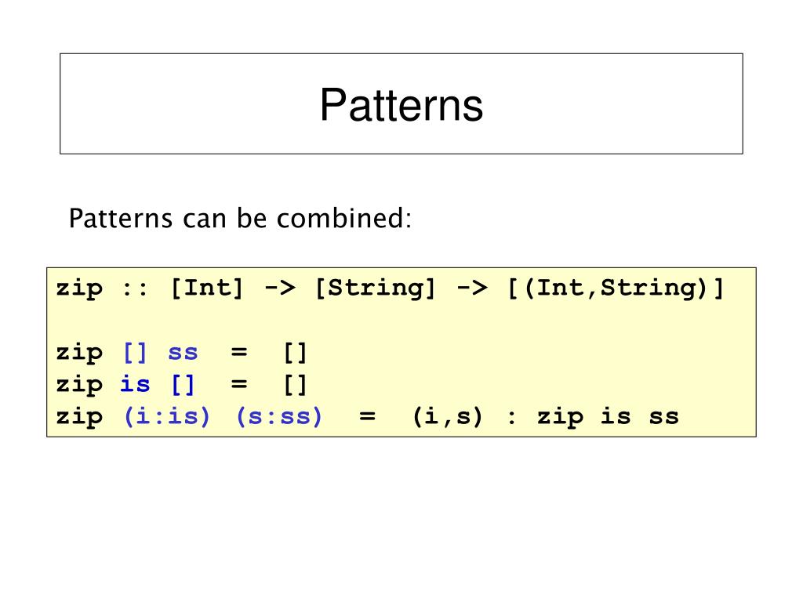Click the blue "ss" pattern variable

183,354
